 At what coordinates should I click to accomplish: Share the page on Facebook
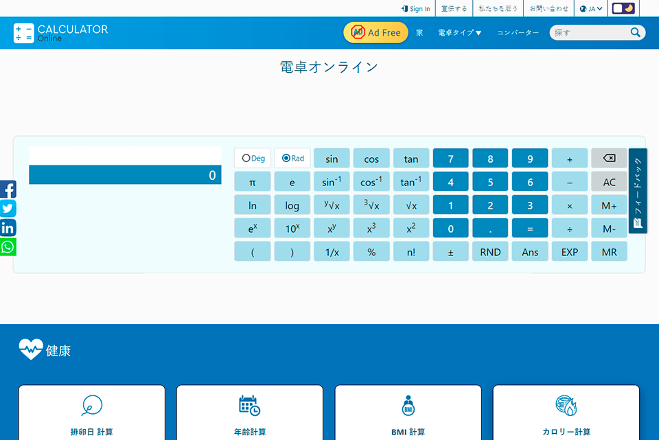[8, 189]
